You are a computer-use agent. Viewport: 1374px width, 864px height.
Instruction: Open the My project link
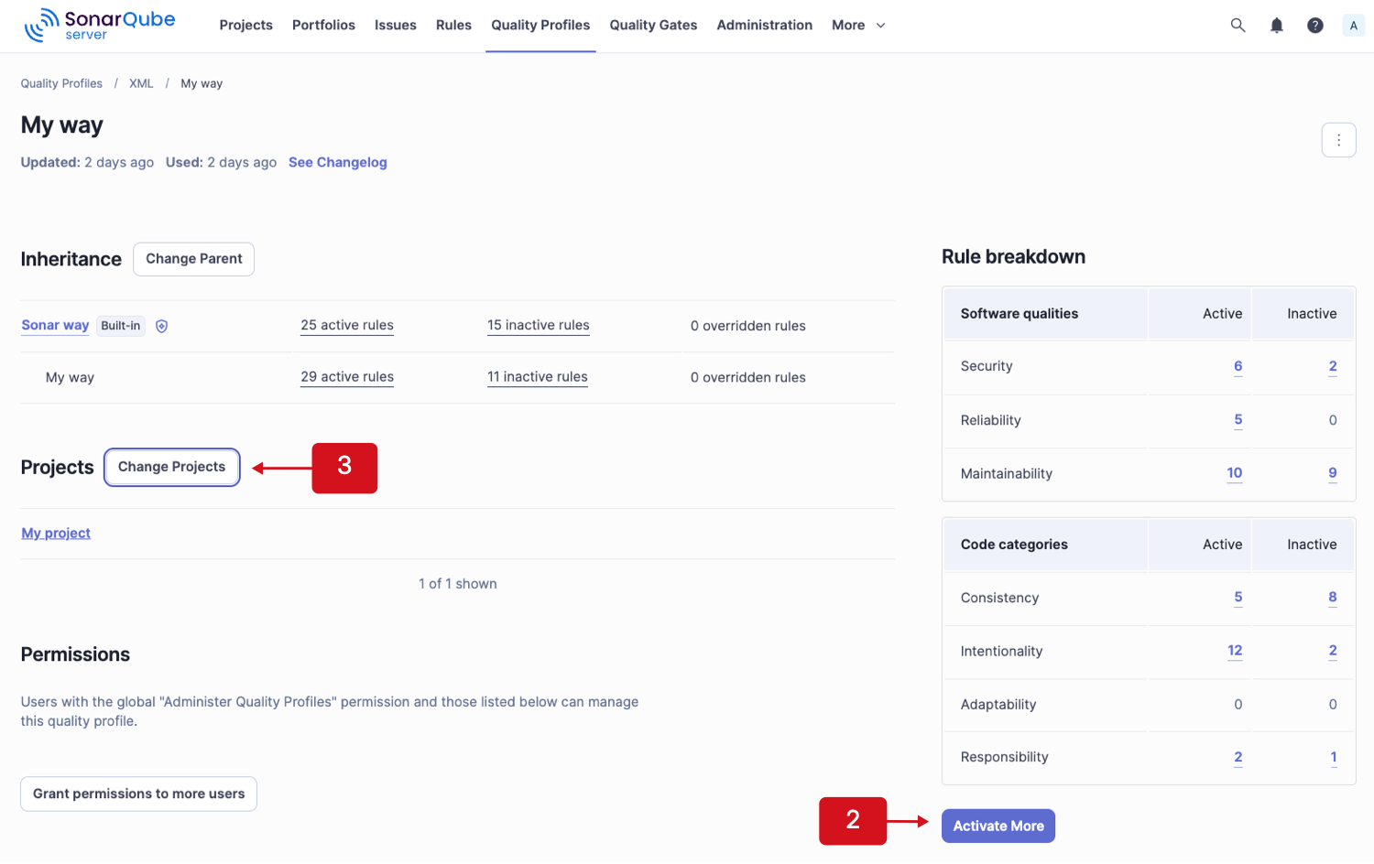[55, 533]
